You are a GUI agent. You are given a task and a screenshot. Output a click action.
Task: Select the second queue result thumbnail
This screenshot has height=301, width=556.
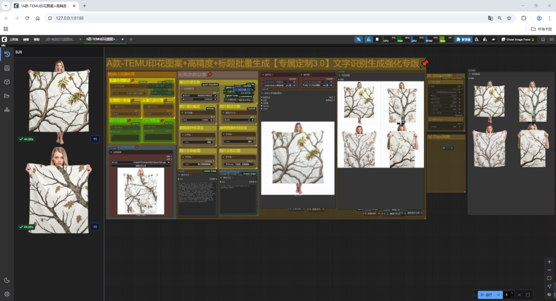point(58,190)
